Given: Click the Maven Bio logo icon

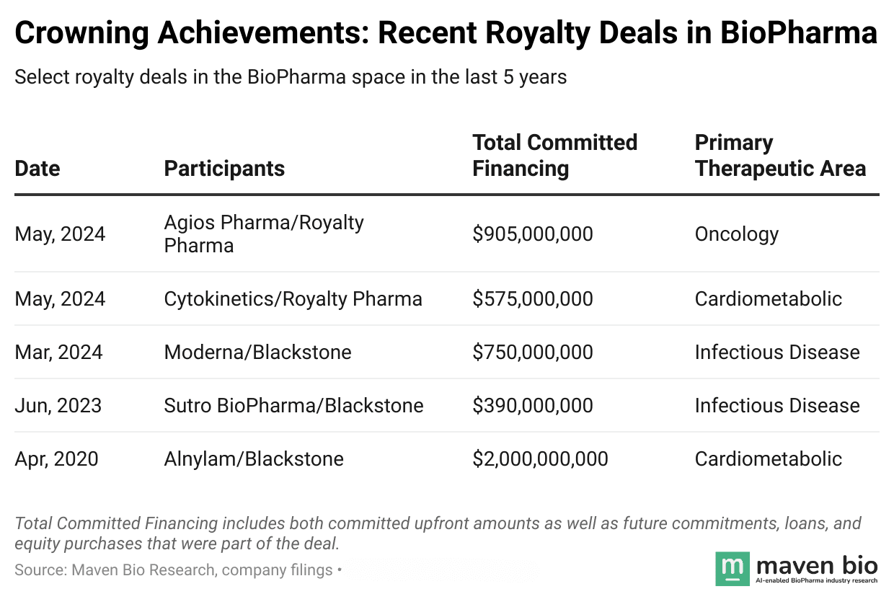Looking at the screenshot, I should coord(733,569).
